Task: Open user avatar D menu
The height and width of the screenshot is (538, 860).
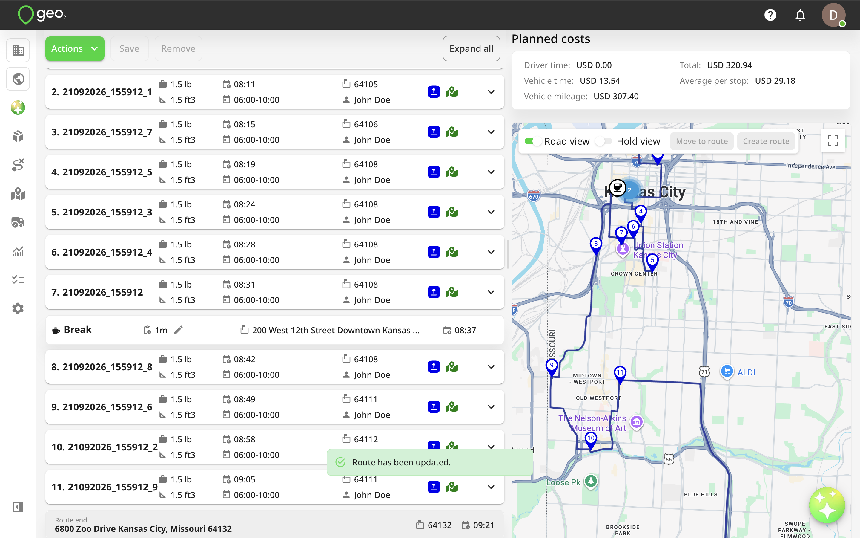Action: (833, 15)
